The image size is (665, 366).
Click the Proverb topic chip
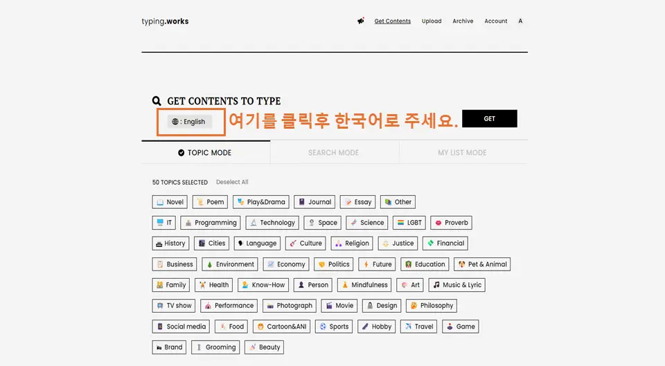pos(451,223)
